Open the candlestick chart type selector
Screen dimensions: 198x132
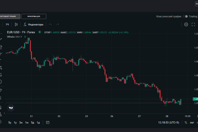point(16,24)
